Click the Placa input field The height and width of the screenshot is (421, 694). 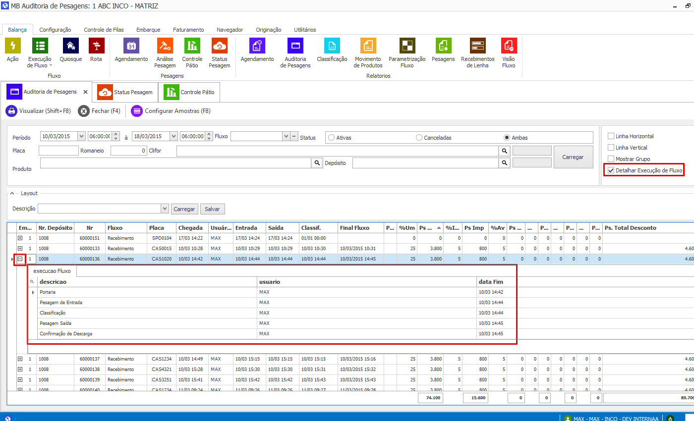(x=58, y=151)
